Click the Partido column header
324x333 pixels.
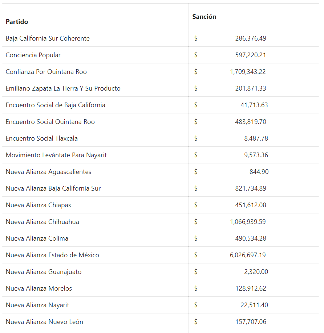click(x=17, y=22)
